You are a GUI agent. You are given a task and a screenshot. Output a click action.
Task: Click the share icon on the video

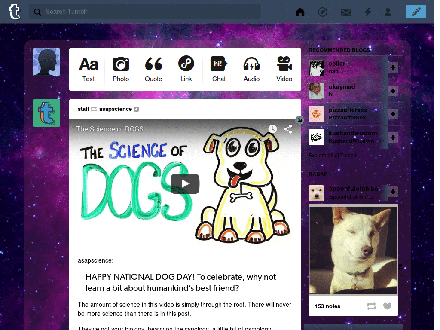[x=288, y=129]
